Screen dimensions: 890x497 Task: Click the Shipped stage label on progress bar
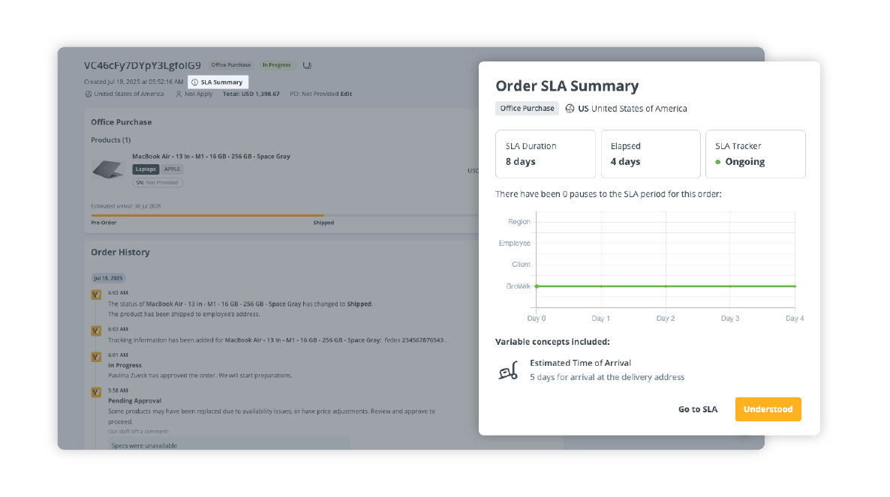(323, 223)
